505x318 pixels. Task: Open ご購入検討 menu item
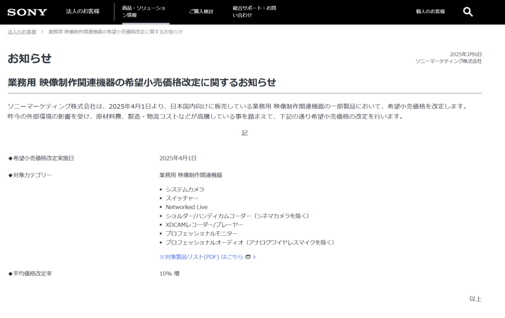201,12
